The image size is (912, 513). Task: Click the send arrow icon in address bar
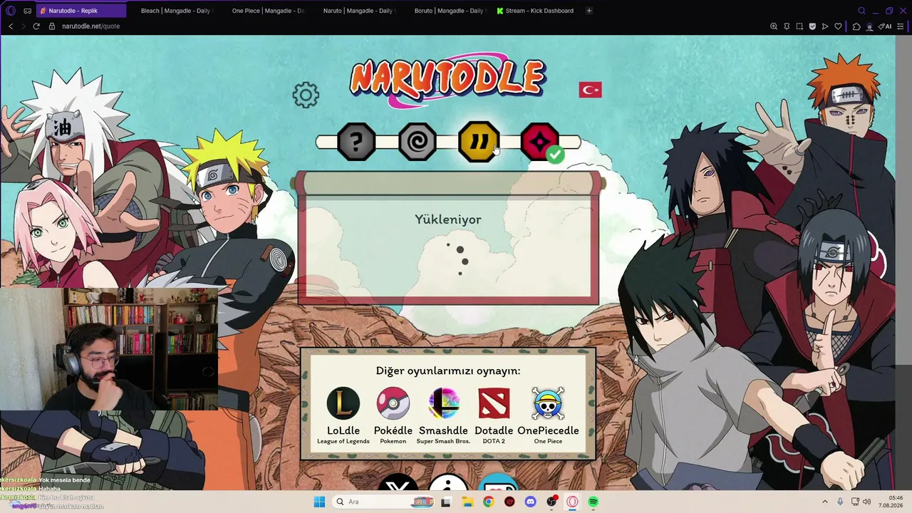[825, 26]
